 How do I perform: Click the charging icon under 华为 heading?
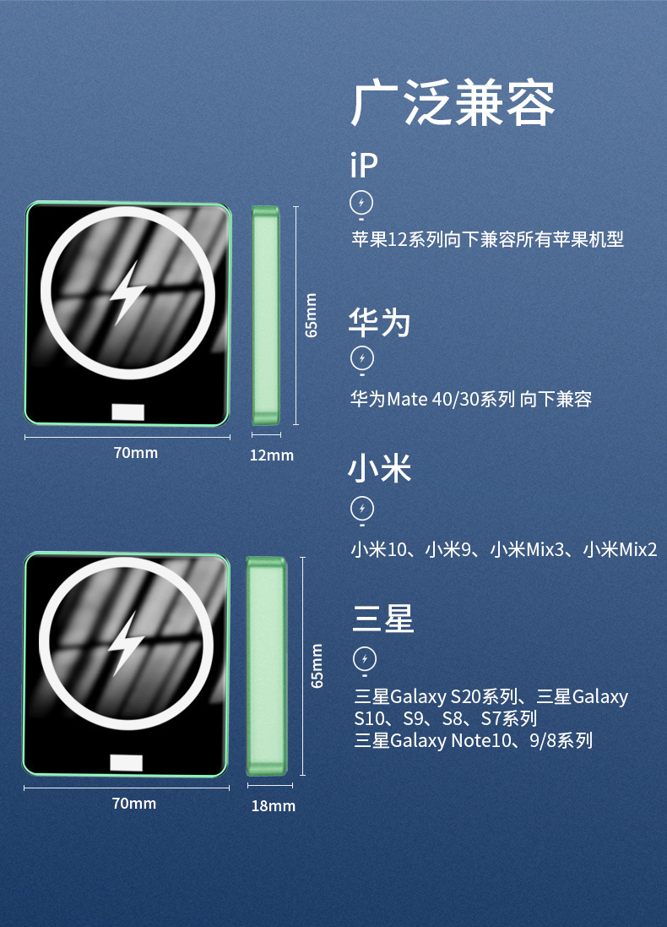[362, 359]
